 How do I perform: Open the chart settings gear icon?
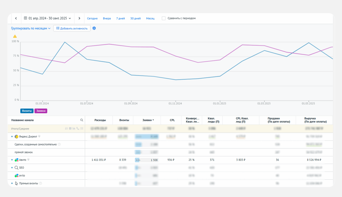94,28
